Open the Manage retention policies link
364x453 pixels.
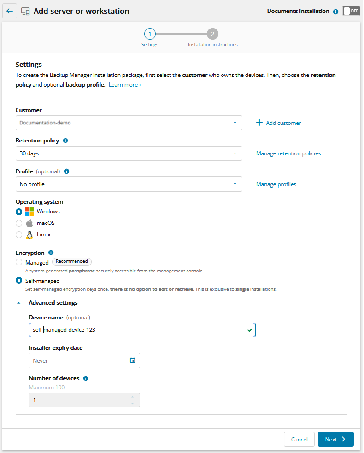[288, 153]
